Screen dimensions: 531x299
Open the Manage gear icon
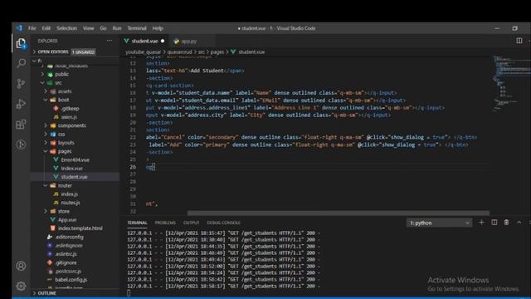coord(21,286)
